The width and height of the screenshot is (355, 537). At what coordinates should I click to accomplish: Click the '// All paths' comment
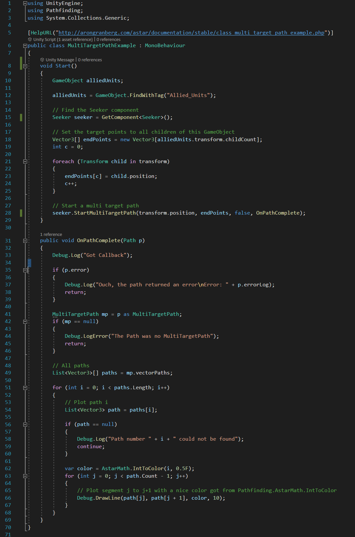[71, 366]
